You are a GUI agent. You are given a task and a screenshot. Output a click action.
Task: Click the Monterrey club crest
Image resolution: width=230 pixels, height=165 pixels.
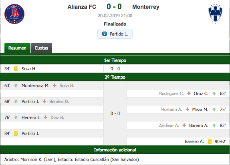(x=215, y=14)
